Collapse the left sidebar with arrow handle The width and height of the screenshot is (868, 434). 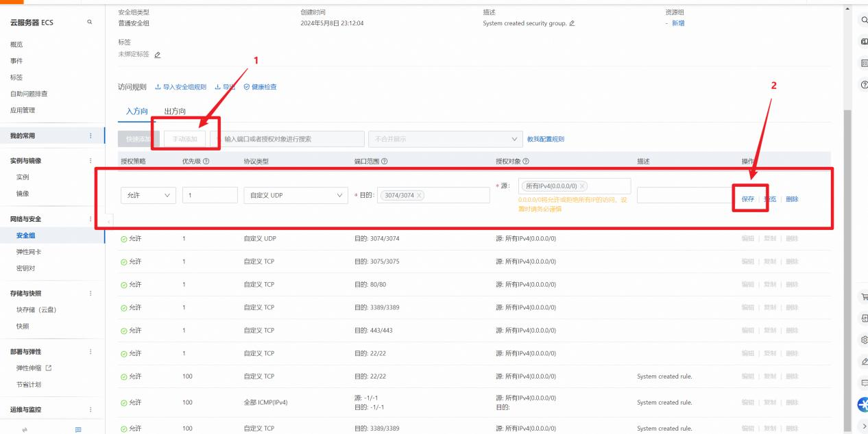point(108,221)
